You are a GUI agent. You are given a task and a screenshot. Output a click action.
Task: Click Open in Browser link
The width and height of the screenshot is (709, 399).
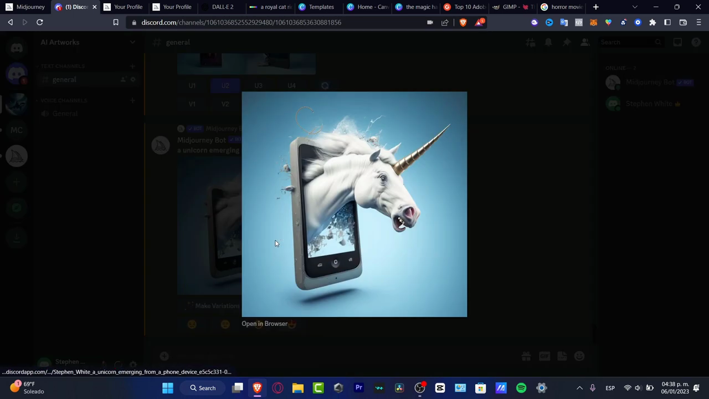(264, 324)
